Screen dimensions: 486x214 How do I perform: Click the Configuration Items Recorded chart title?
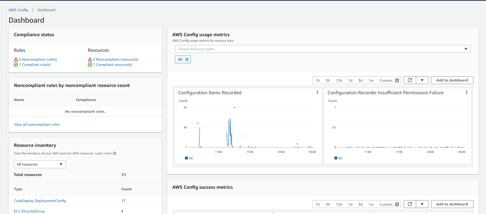click(x=210, y=93)
